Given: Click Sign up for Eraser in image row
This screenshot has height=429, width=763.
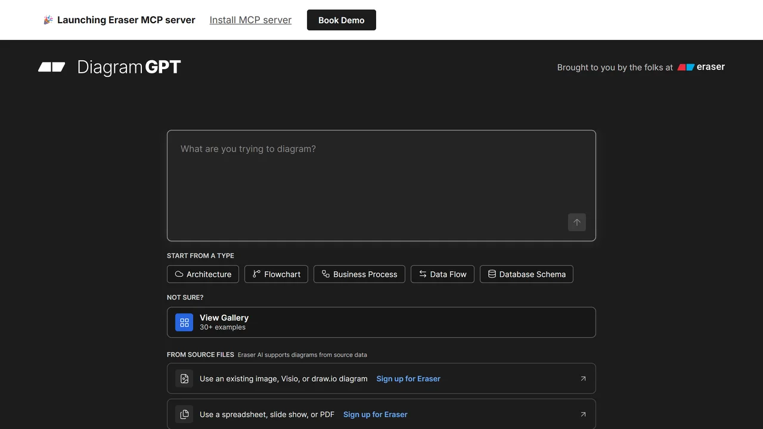Looking at the screenshot, I should 408,378.
